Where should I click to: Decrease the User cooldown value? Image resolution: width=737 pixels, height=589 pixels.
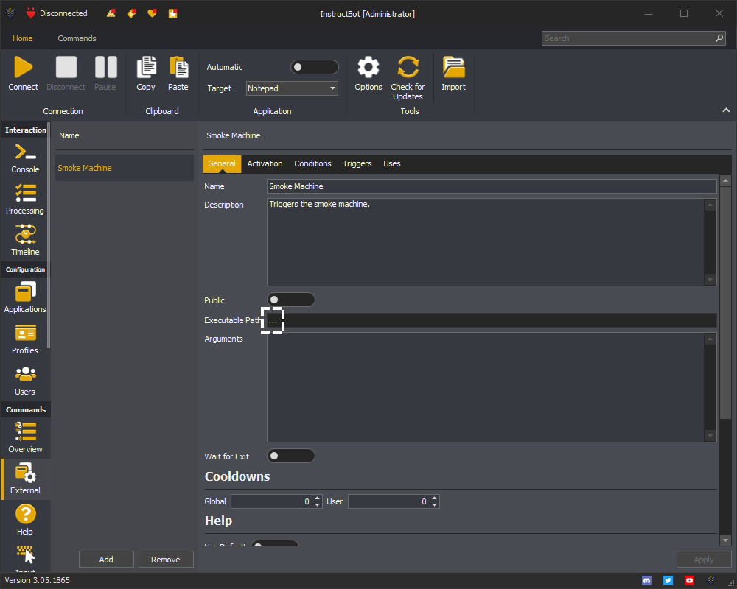coord(435,505)
